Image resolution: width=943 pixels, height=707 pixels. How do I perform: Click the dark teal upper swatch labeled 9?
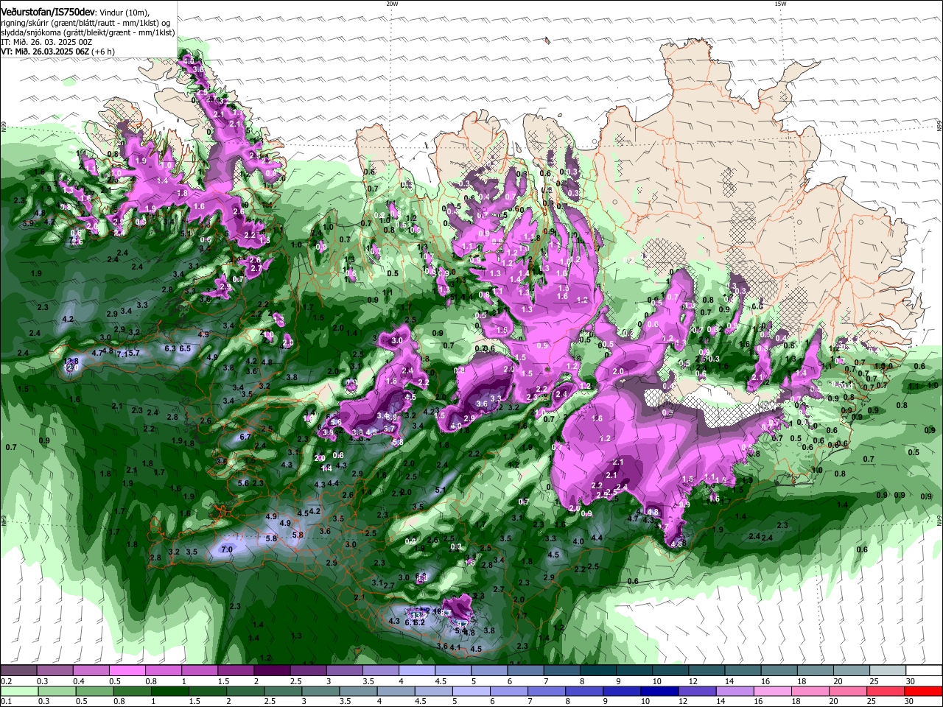pos(633,671)
